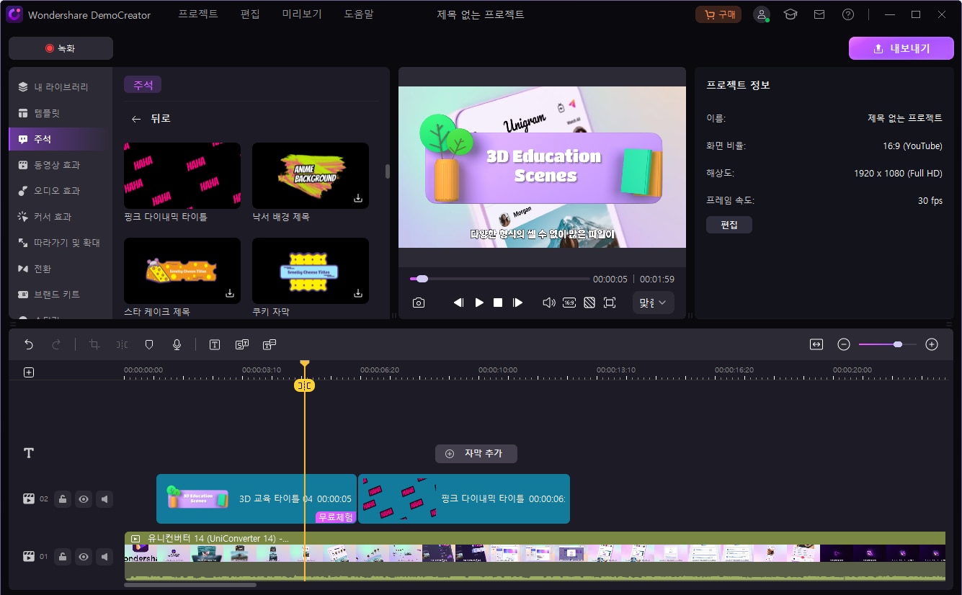962x595 pixels.
Task: Mute track 02 audio
Action: [x=105, y=498]
